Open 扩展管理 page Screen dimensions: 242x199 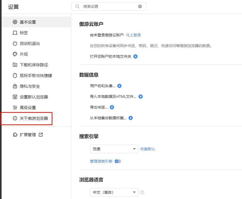click(28, 135)
